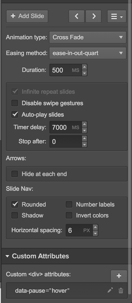Go to the next slide arrow
132x303 pixels.
(x=93, y=16)
